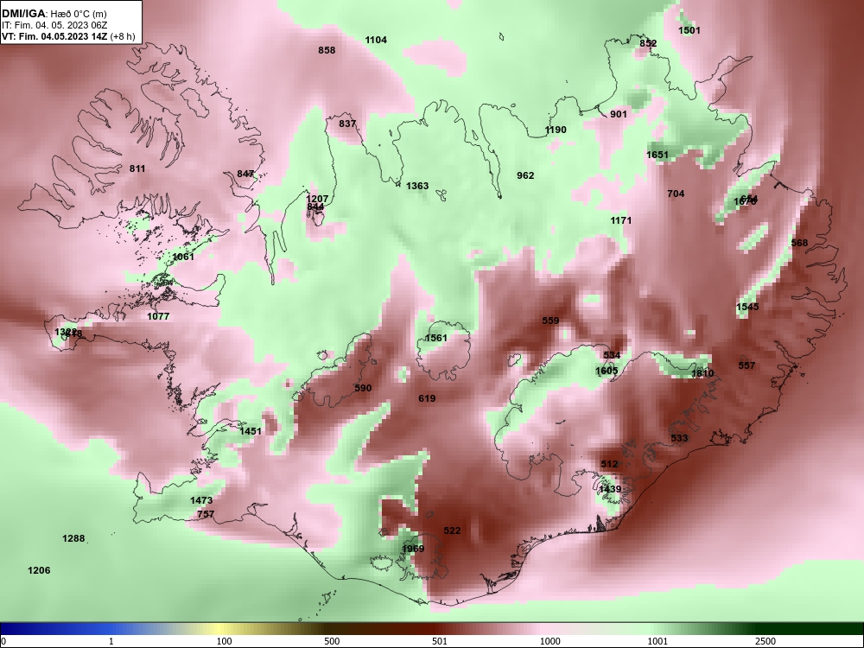The image size is (864, 648).
Task: Click the 1501 value in the northeast
Action: pos(689,30)
